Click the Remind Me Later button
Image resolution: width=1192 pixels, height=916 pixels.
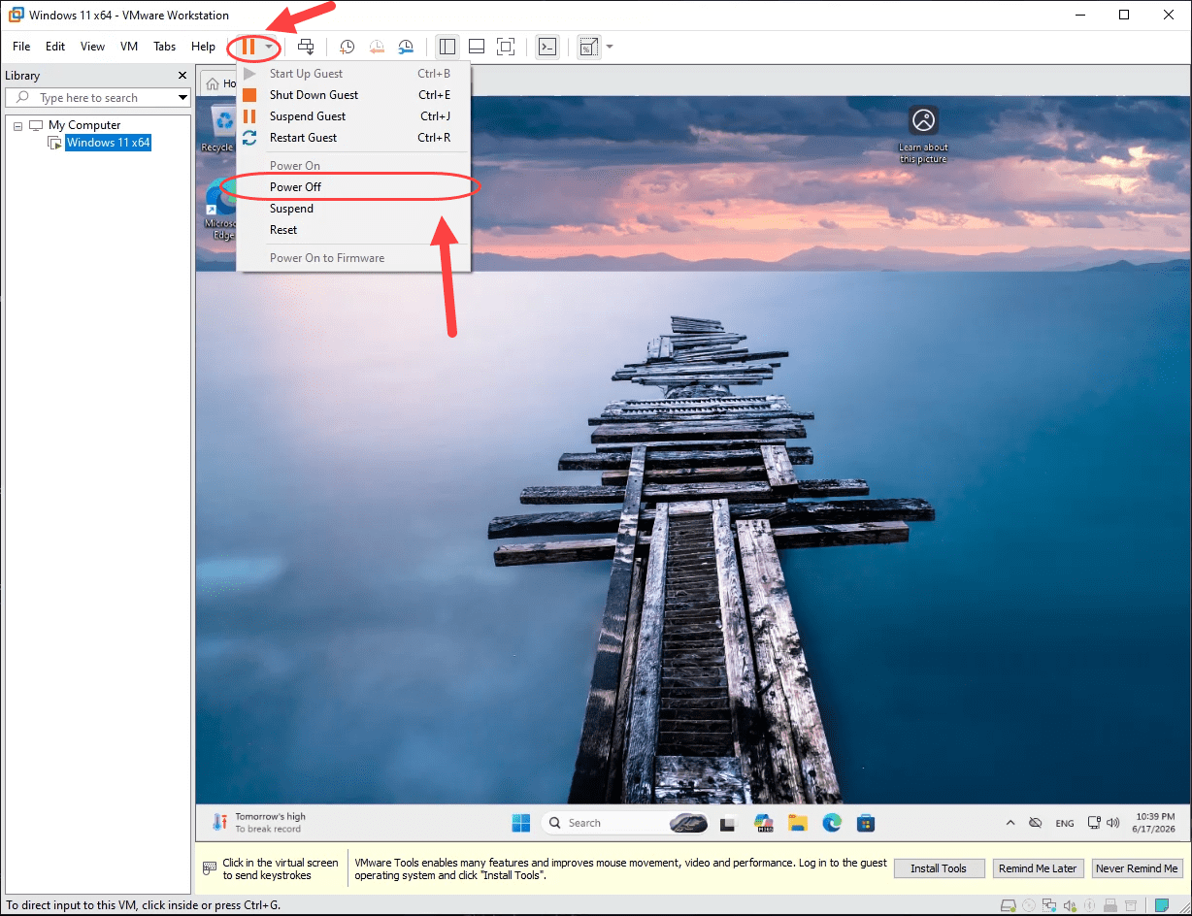(1038, 868)
